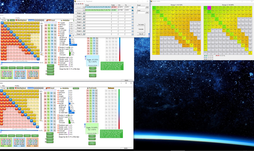The image size is (254, 151).
Task: Click the Range 2 text field in HoldEq
Action: pyautogui.click(x=98, y=10)
